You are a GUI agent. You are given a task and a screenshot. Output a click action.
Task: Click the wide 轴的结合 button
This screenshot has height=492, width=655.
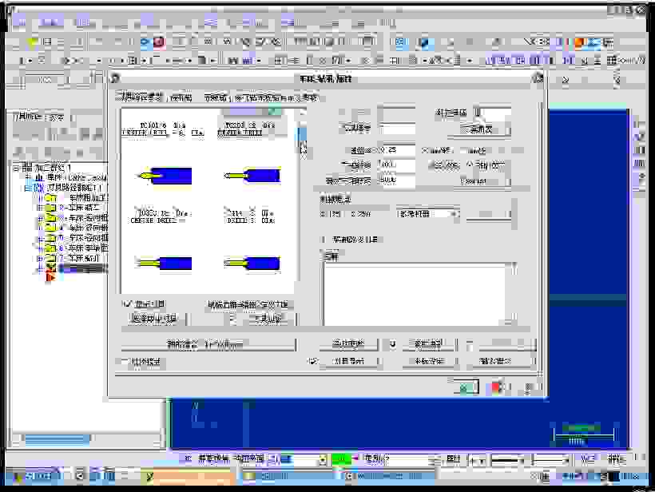[208, 344]
